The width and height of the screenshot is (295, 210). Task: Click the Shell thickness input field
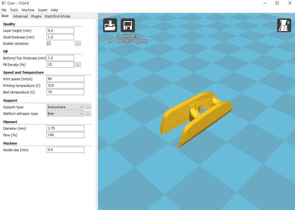click(60, 37)
